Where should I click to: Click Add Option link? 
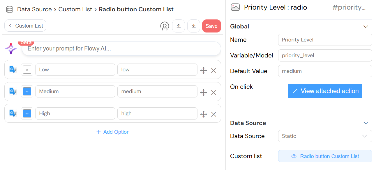[113, 132]
